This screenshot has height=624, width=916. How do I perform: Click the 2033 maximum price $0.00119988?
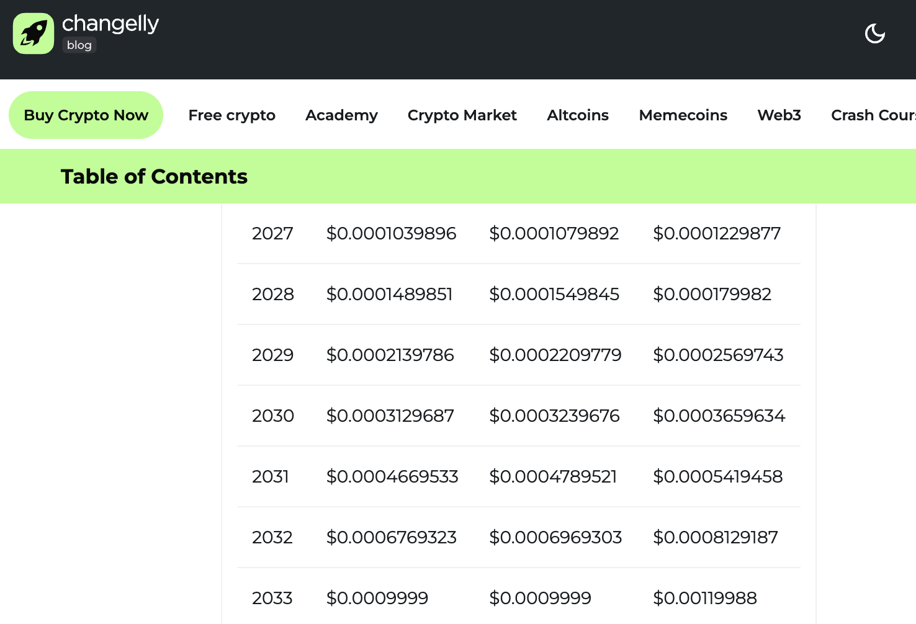704,599
